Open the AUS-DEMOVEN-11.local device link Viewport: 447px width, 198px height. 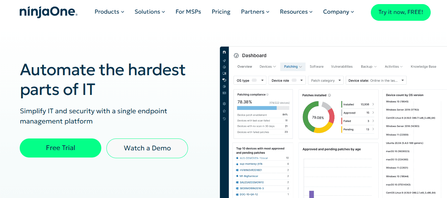254,158
